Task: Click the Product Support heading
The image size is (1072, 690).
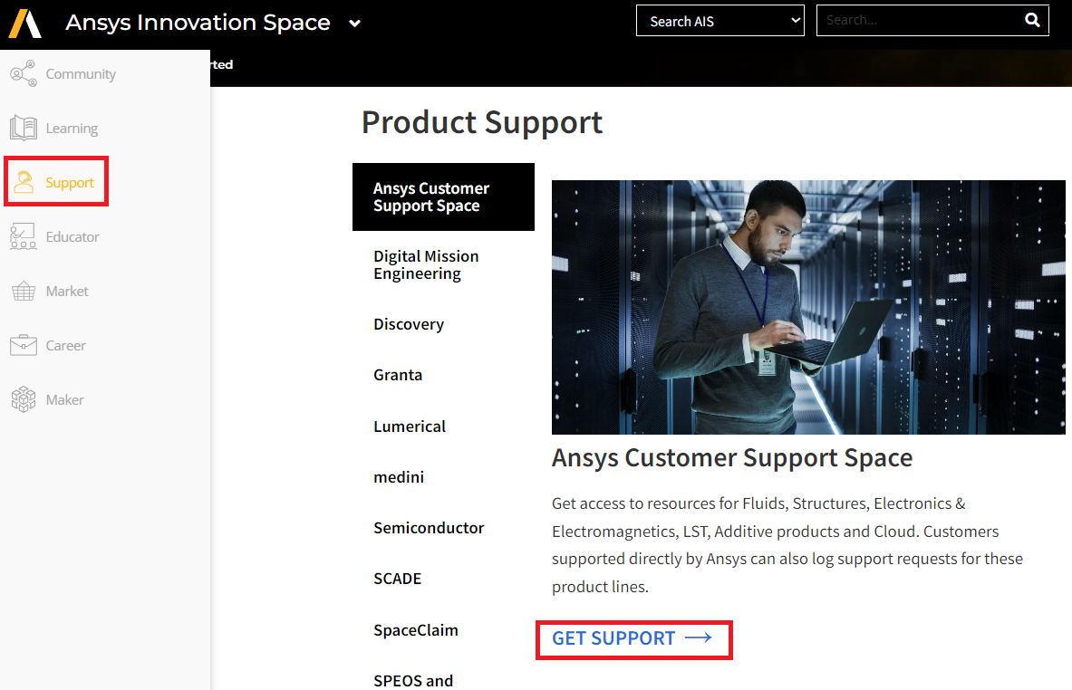Action: (482, 123)
